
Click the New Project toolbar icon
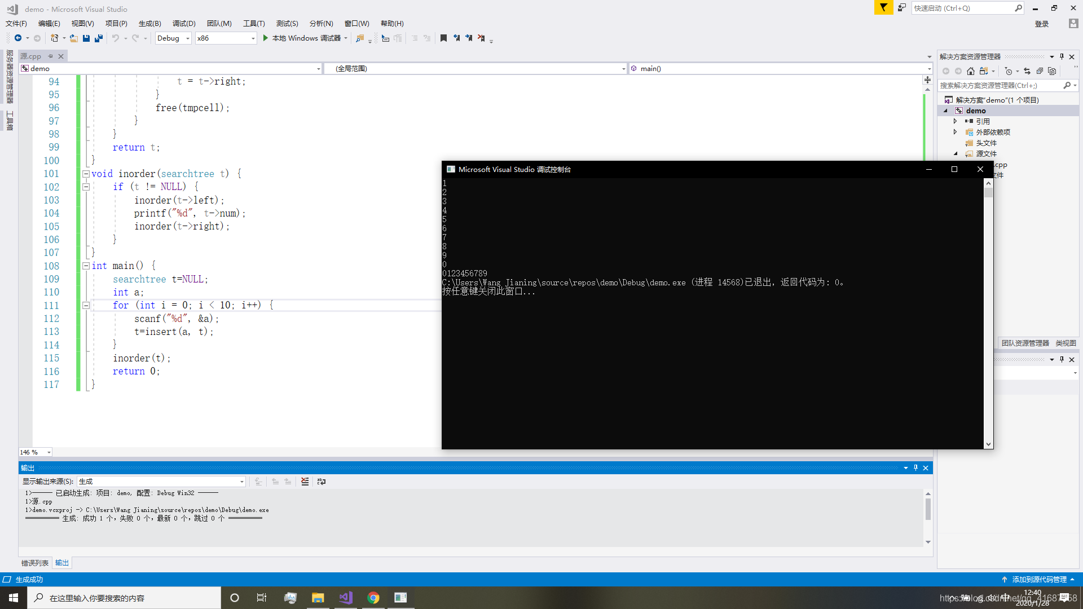tap(54, 38)
